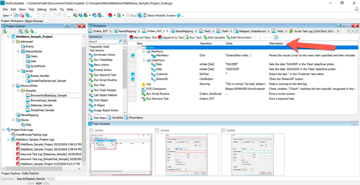Click the red record circle in main toolbar
This screenshot has height=185, width=360.
pos(110,15)
